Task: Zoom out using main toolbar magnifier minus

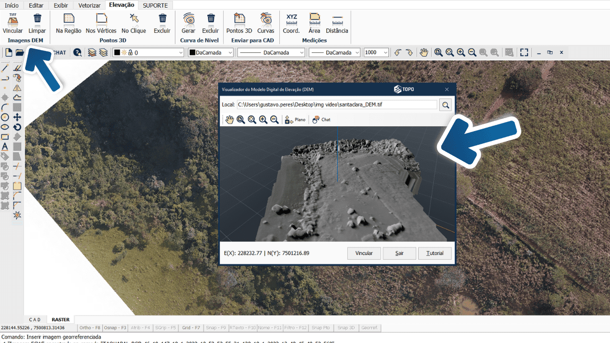Action: [x=472, y=52]
